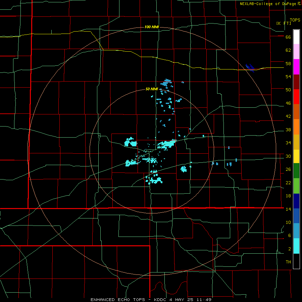Screen dimensions: 302x302
Task: Pick the bright orange legend swatch
Action: (296, 127)
